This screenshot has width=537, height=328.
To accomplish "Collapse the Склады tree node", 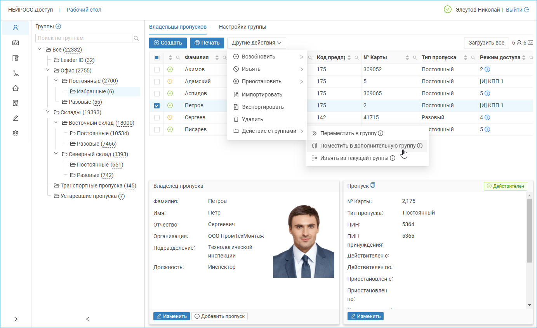I will [48, 112].
